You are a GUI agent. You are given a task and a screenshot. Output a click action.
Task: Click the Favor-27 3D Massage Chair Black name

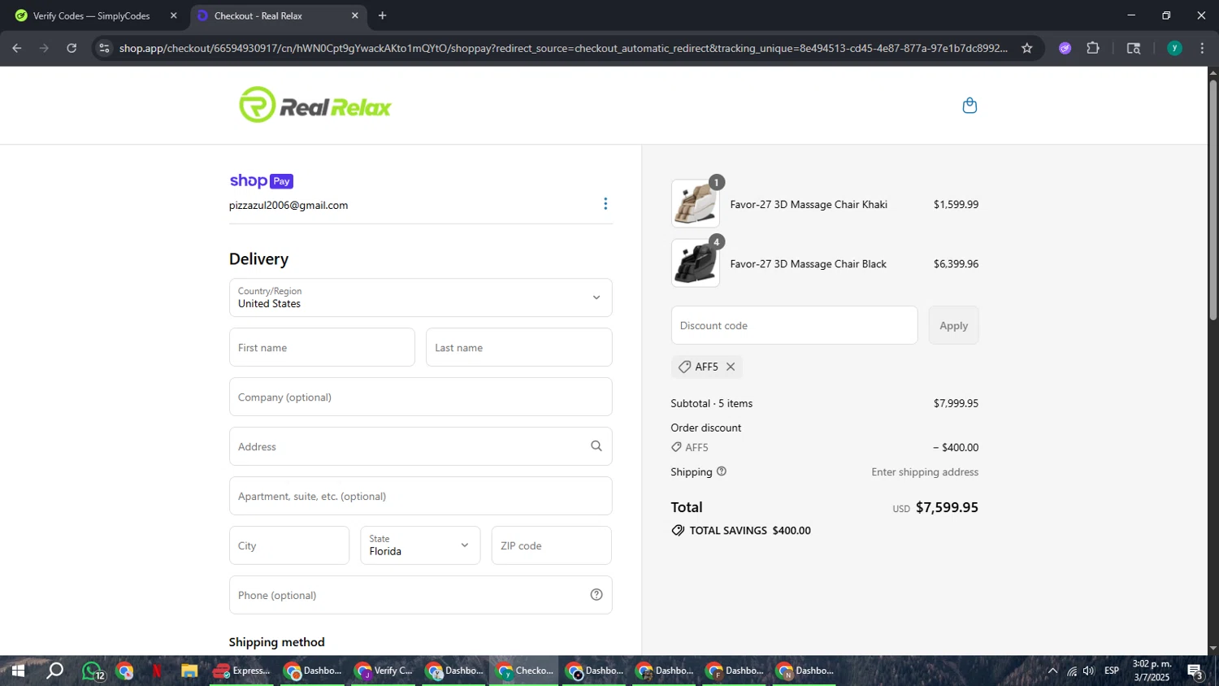(809, 263)
